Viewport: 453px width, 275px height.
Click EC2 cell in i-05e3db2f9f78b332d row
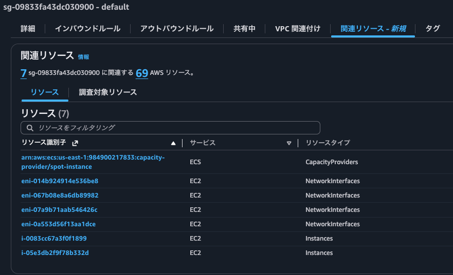195,253
